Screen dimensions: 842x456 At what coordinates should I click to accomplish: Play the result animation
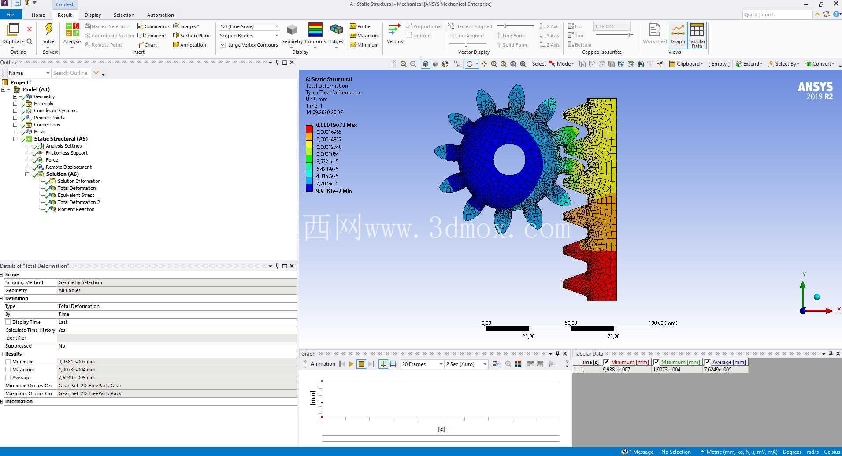(x=351, y=364)
